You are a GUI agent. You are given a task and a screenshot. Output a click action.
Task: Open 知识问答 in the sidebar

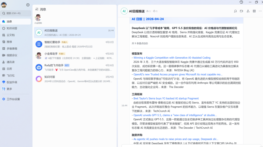(x=16, y=28)
